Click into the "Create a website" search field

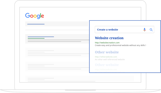[x=124, y=29]
